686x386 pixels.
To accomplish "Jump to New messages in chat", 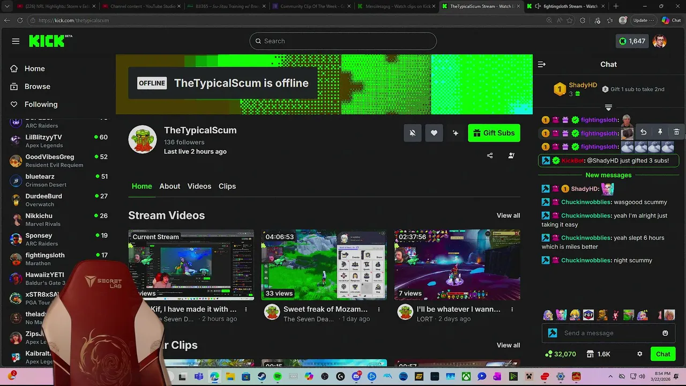I will click(x=608, y=175).
